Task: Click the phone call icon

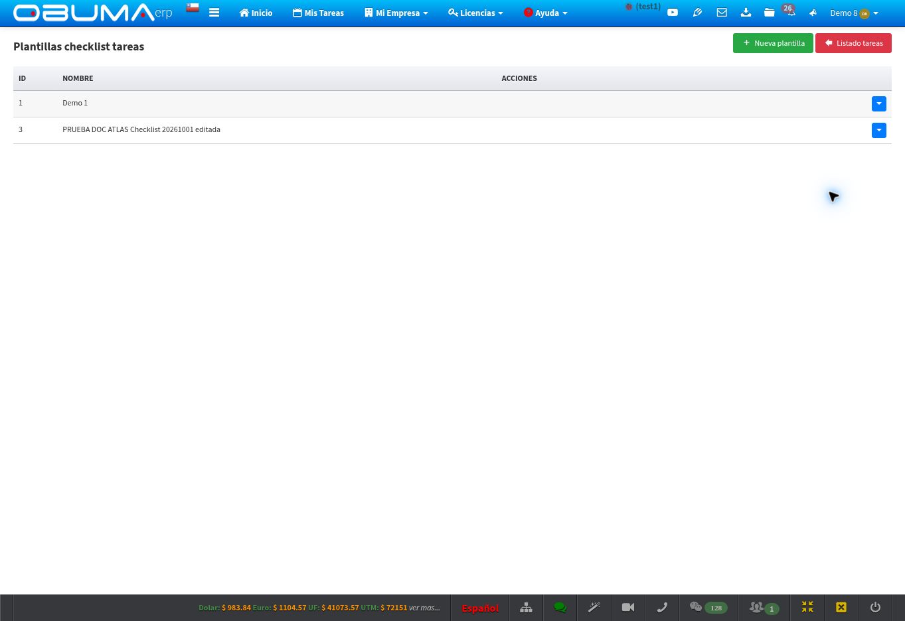Action: tap(662, 607)
